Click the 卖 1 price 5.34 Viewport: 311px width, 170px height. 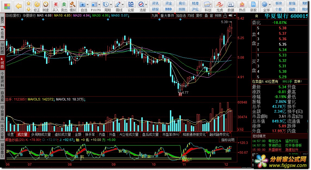pyautogui.click(x=282, y=50)
